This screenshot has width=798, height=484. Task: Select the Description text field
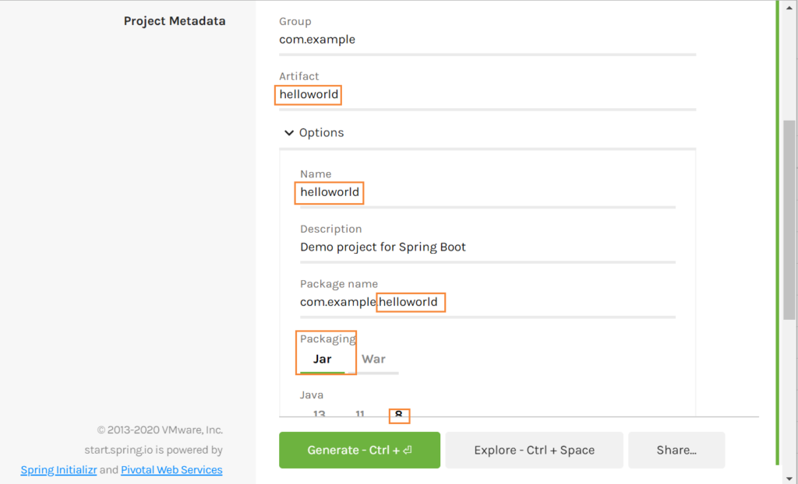[x=488, y=247]
